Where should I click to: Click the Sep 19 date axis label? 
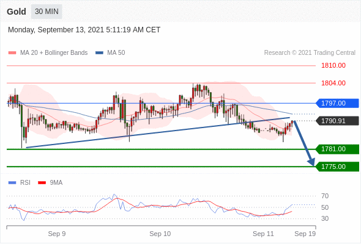(305, 234)
